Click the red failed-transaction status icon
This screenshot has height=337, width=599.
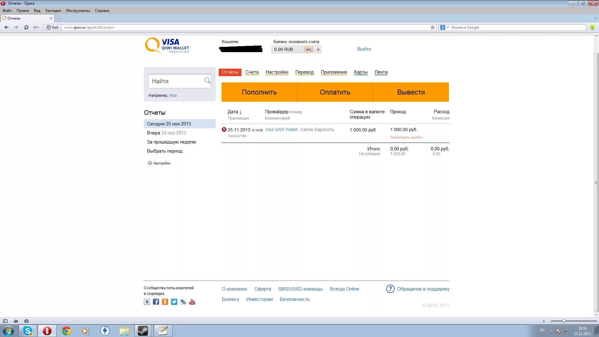[x=224, y=129]
